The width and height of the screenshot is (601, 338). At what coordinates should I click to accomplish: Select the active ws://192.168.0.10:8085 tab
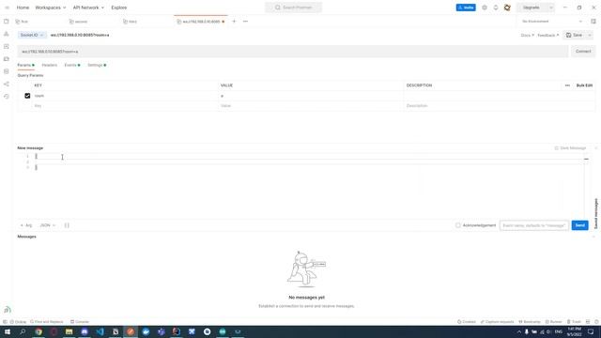click(x=201, y=22)
